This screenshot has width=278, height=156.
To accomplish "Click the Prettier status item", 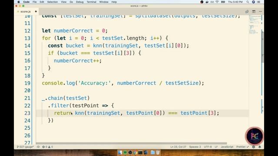I will click(x=242, y=147).
